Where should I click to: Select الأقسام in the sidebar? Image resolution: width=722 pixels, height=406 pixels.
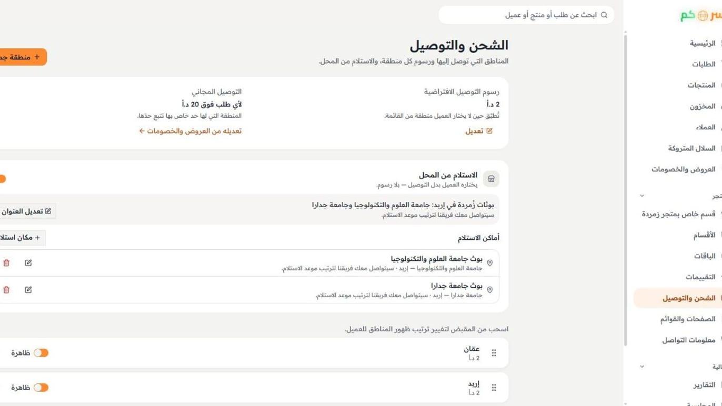pos(678,235)
